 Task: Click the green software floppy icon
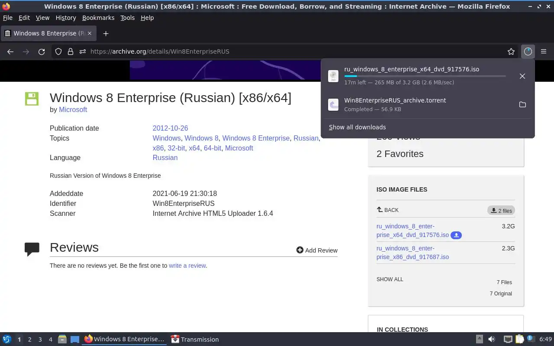(32, 99)
